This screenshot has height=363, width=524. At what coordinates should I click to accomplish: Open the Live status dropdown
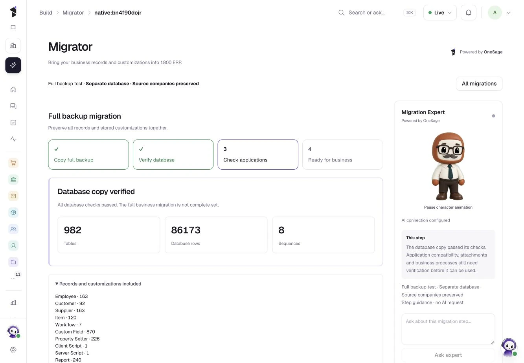coord(440,13)
